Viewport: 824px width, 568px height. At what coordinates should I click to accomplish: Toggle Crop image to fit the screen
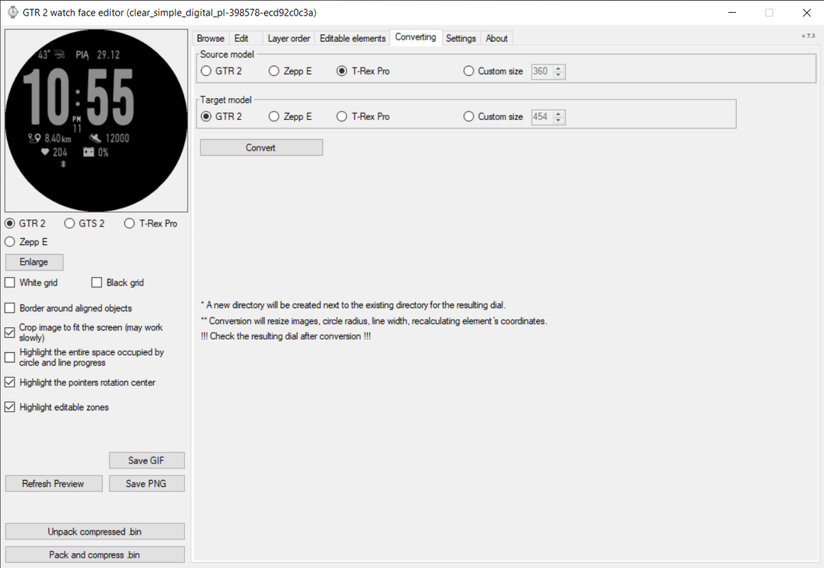[84, 332]
